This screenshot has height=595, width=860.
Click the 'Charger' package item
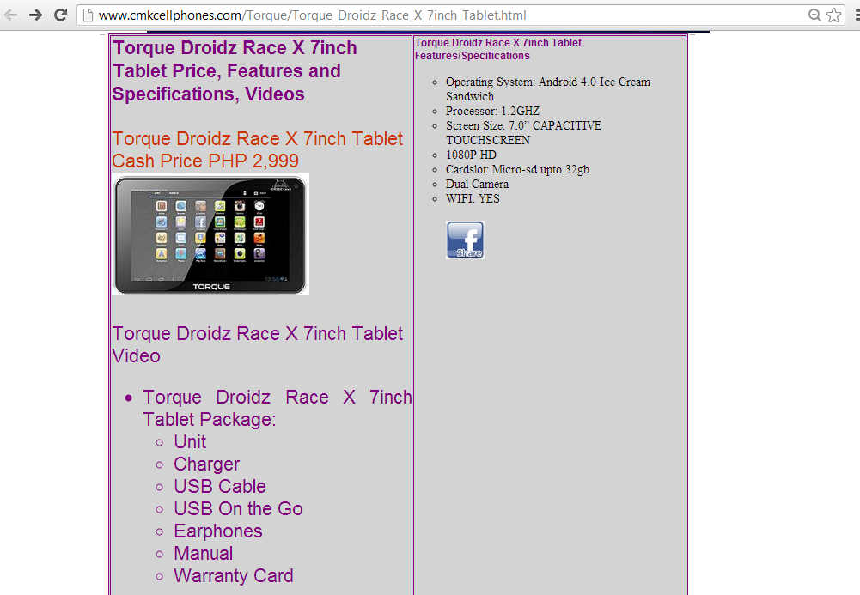pyautogui.click(x=207, y=464)
